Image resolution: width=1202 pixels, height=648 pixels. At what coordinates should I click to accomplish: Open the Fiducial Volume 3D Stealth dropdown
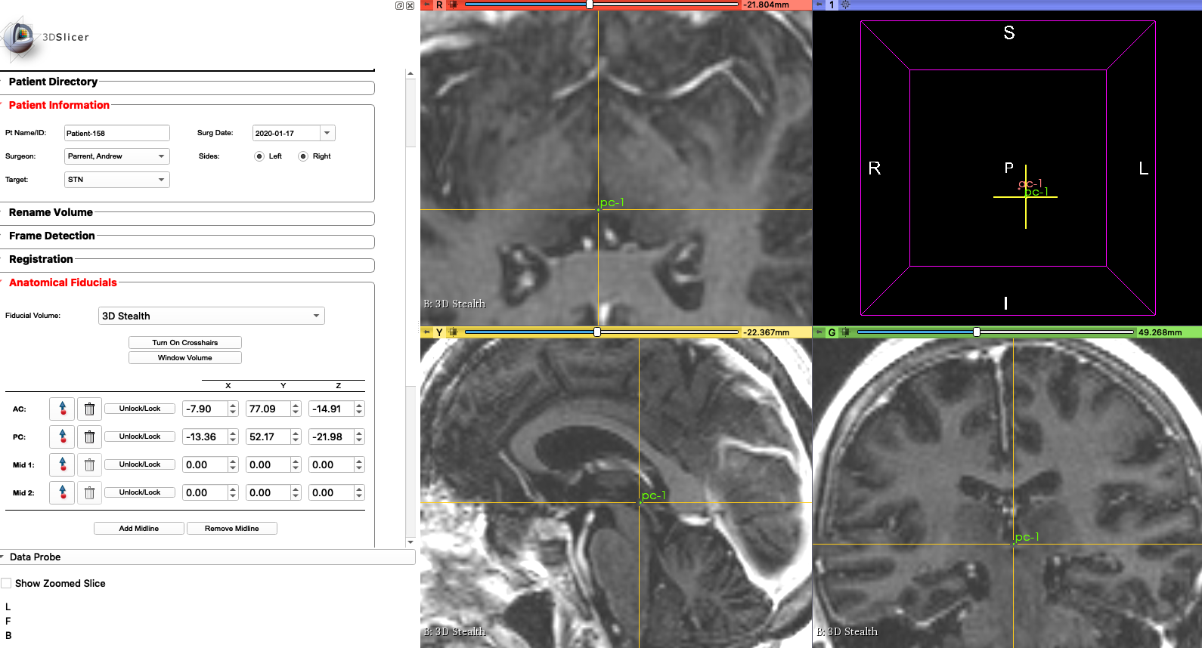(212, 316)
